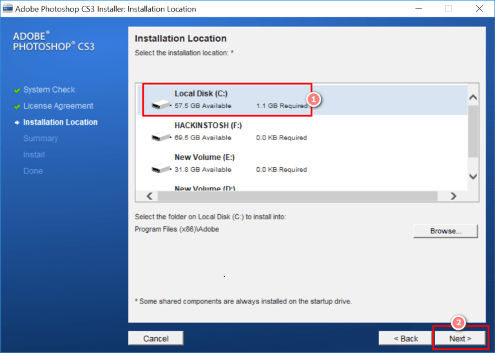Click the New Volume (E:) drive icon

point(160,168)
